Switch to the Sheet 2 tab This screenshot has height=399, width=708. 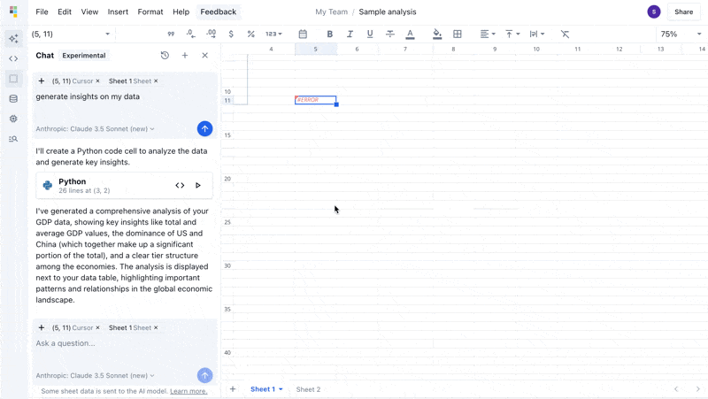308,389
